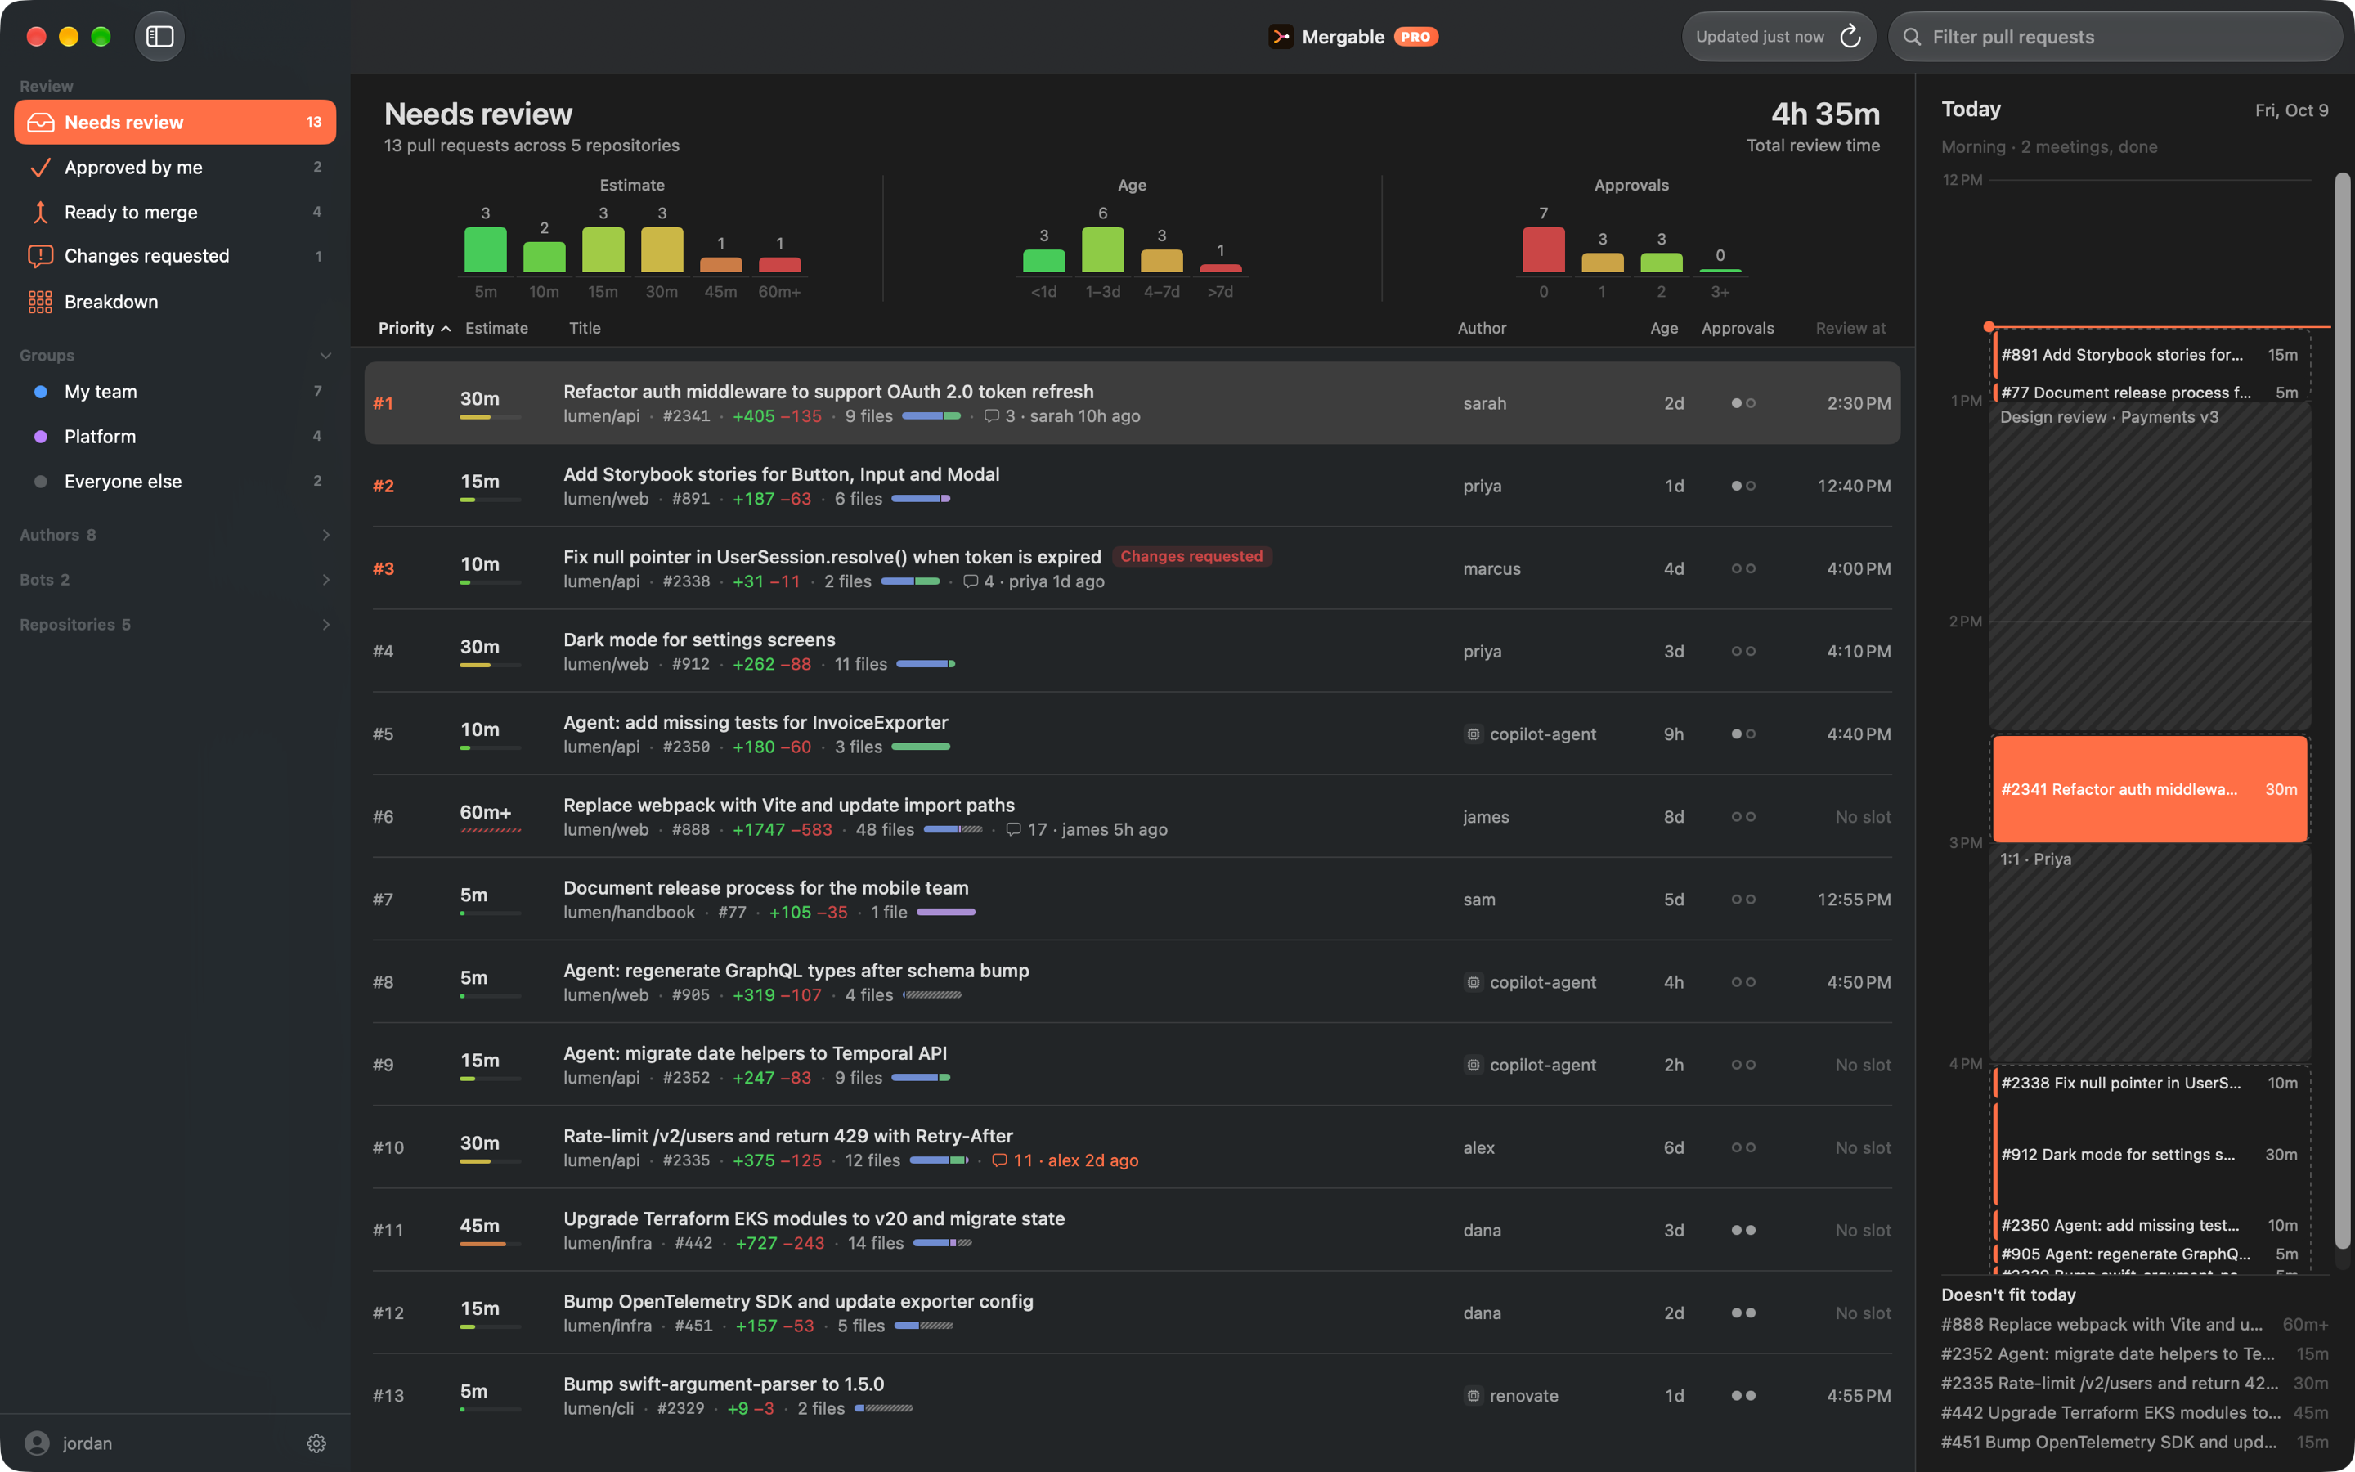The height and width of the screenshot is (1472, 2355).
Task: Click the Approved by me checkmark icon
Action: (x=41, y=168)
